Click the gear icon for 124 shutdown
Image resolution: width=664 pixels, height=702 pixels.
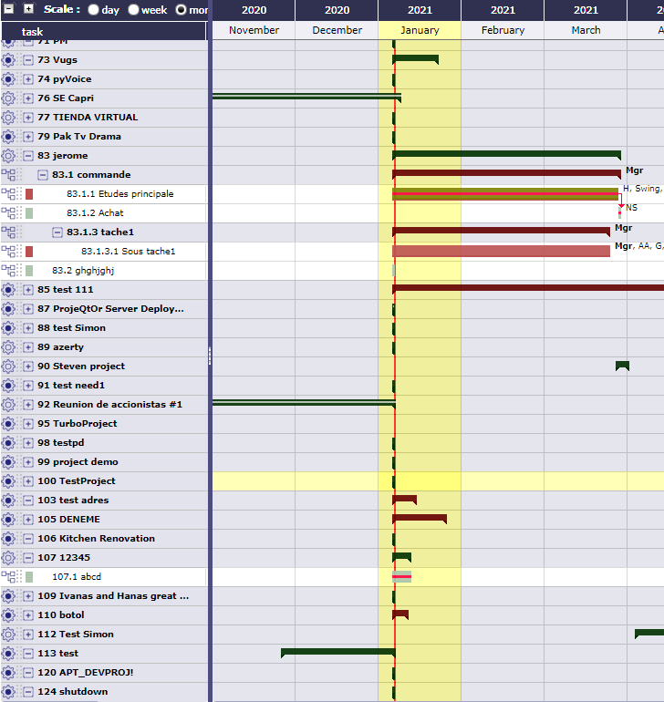tap(9, 692)
